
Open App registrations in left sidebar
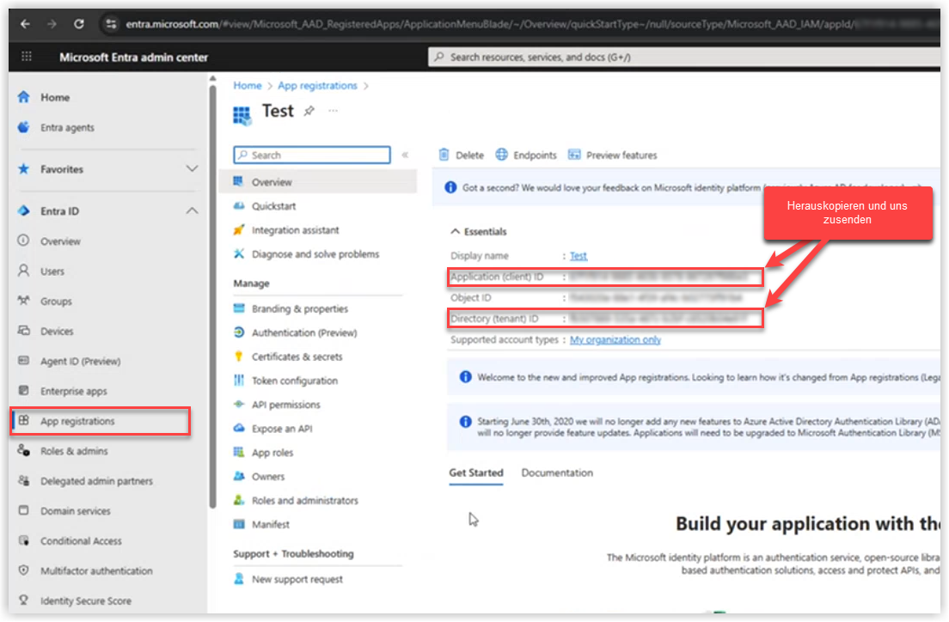point(77,422)
